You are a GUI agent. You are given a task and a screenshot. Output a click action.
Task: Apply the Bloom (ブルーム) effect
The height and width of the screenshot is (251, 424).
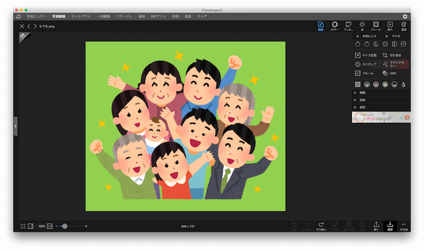pos(365,73)
